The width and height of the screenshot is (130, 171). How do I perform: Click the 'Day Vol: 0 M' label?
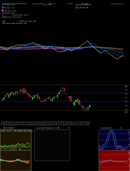(82, 8)
